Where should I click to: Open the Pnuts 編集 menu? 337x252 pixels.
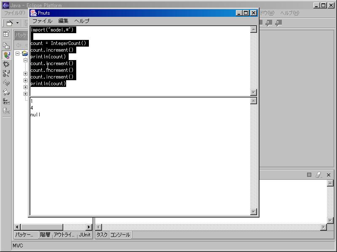pyautogui.click(x=64, y=21)
